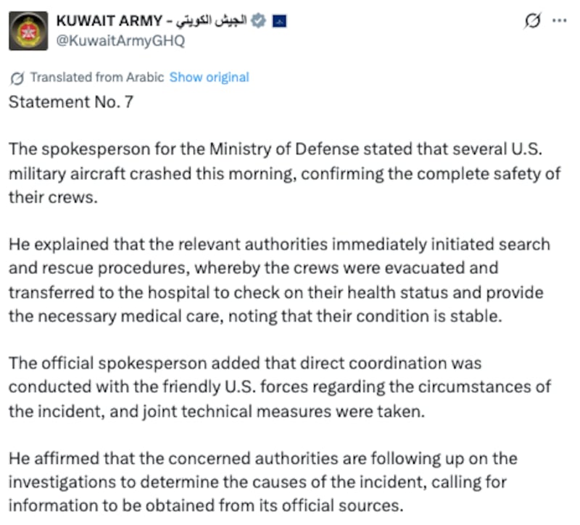
Task: Click the blue verified checkmark next to KUWAIT ARMY
Action: [260, 22]
